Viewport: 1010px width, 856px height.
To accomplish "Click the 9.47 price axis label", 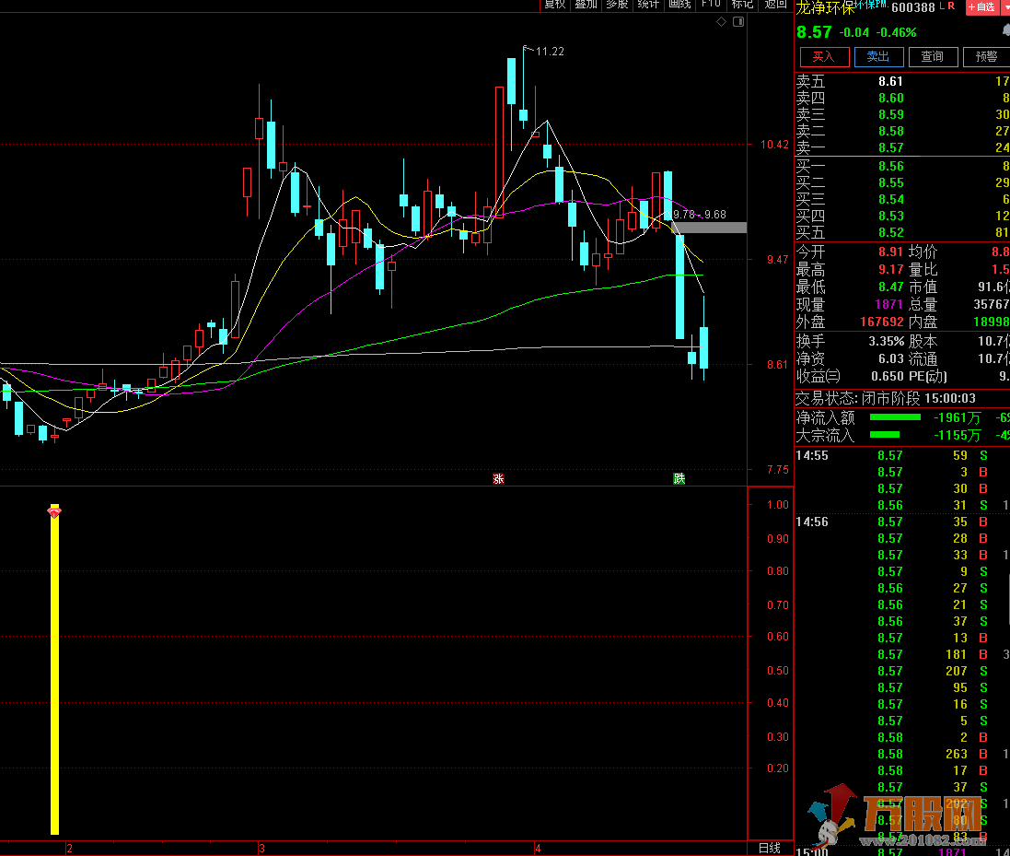I will [x=777, y=260].
